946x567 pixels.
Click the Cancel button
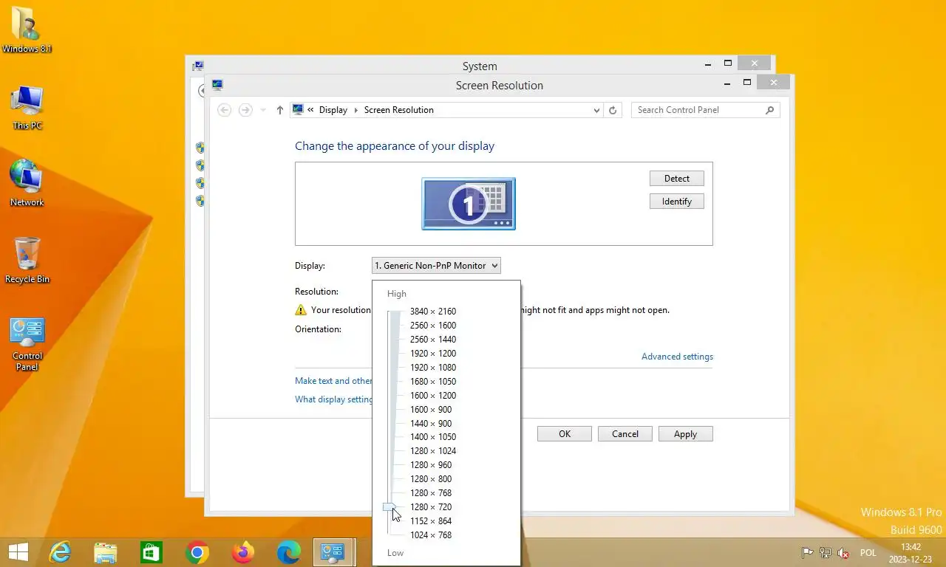coord(625,434)
